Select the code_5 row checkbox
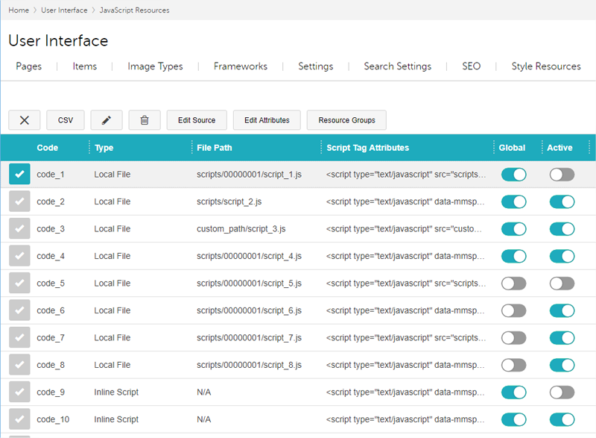The image size is (596, 438). coord(19,283)
